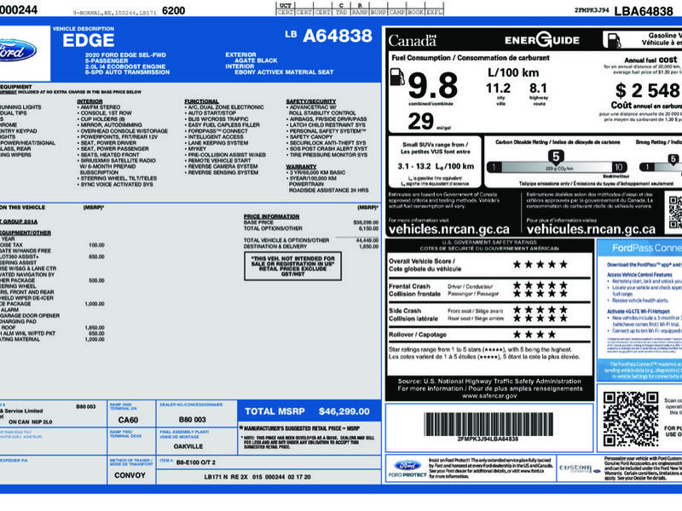
Task: Click the gasoline vehicle pump icon
Action: tap(612, 40)
